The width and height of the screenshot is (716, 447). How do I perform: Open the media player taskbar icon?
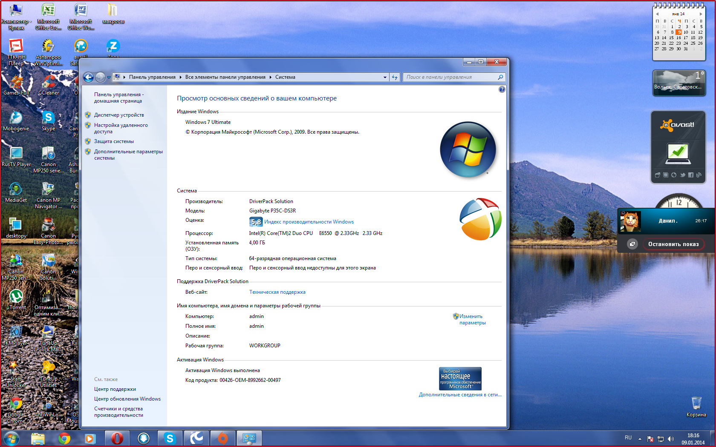[x=90, y=438]
